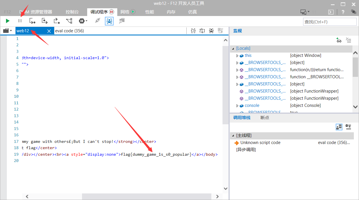
Task: Switch to the 控制台 tab
Action: (72, 12)
